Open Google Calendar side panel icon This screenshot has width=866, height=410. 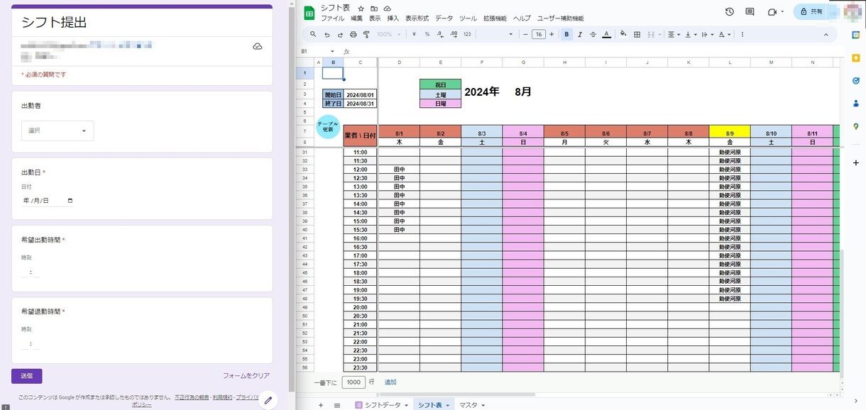(x=855, y=34)
